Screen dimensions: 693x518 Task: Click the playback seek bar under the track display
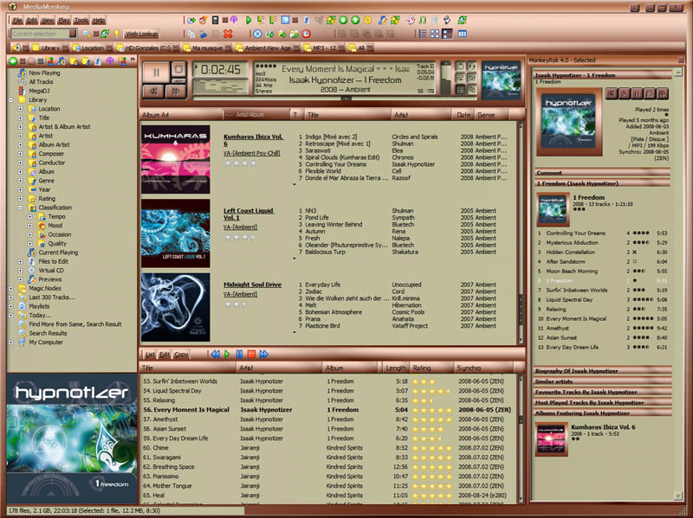pos(334,99)
